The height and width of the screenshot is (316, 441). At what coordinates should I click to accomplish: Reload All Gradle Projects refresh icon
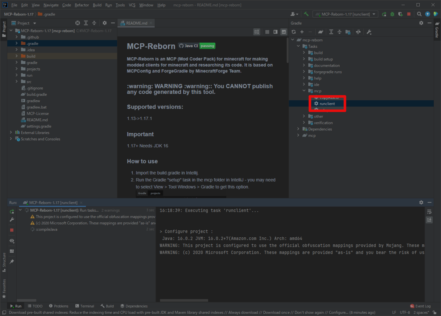(294, 32)
